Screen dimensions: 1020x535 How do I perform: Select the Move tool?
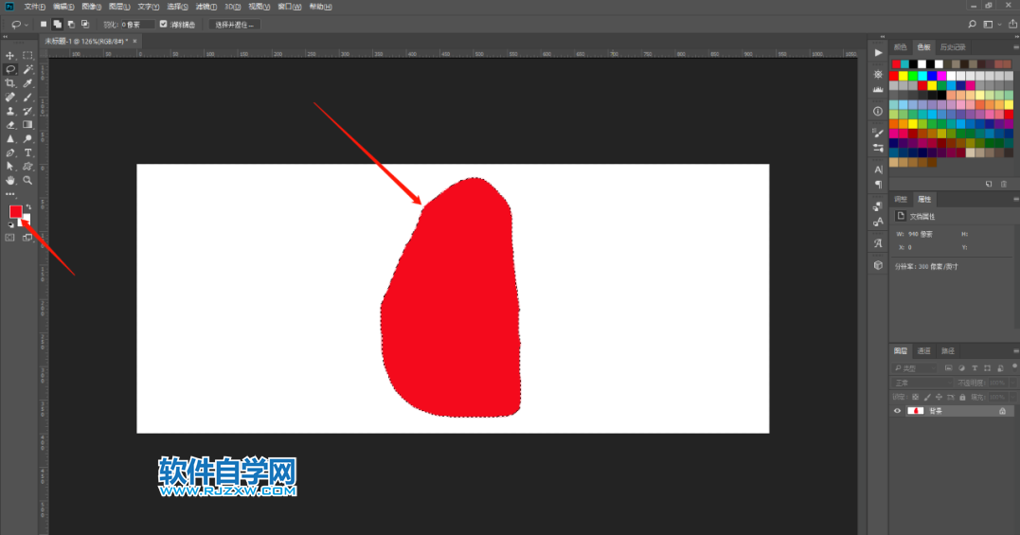[x=9, y=55]
